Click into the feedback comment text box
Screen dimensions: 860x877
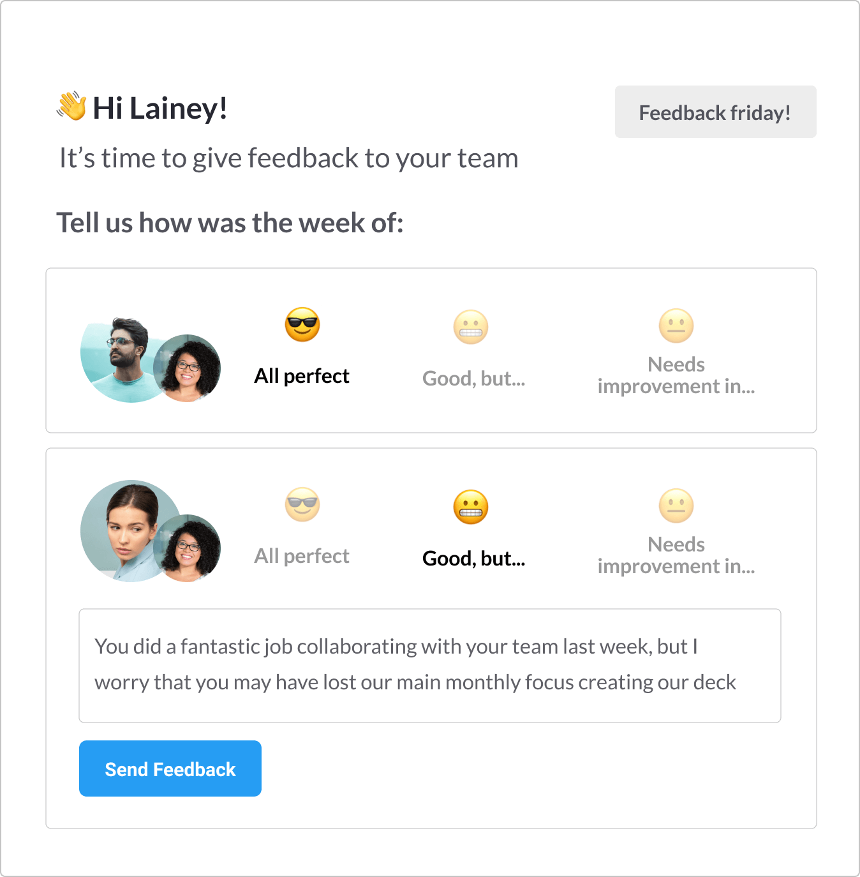(429, 665)
